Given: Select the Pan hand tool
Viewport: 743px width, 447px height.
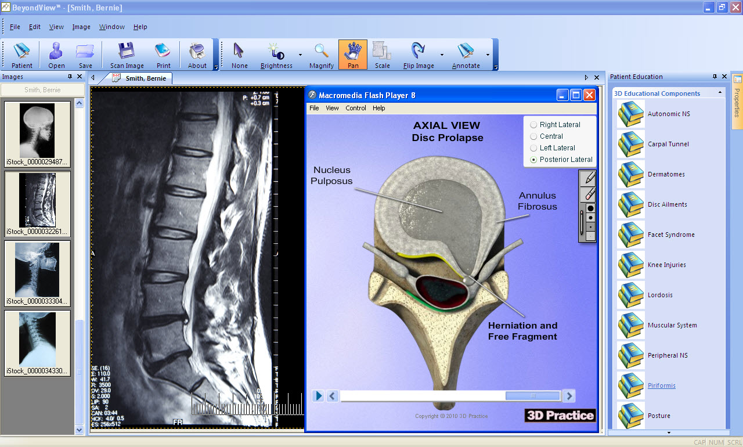Looking at the screenshot, I should tap(353, 56).
